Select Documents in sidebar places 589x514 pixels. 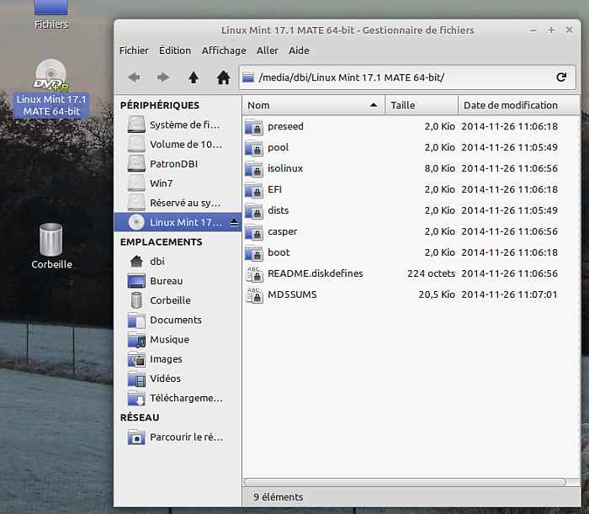coord(175,320)
